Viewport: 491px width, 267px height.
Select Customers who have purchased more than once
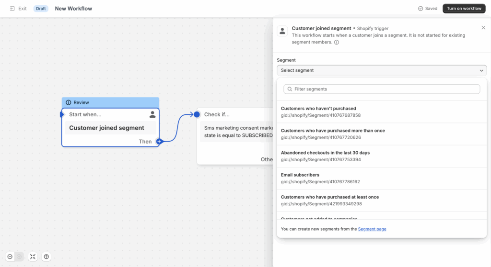tap(382, 134)
